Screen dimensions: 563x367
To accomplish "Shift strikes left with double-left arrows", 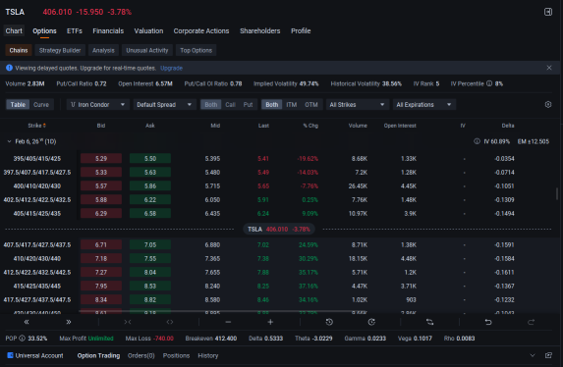I will [x=27, y=322].
